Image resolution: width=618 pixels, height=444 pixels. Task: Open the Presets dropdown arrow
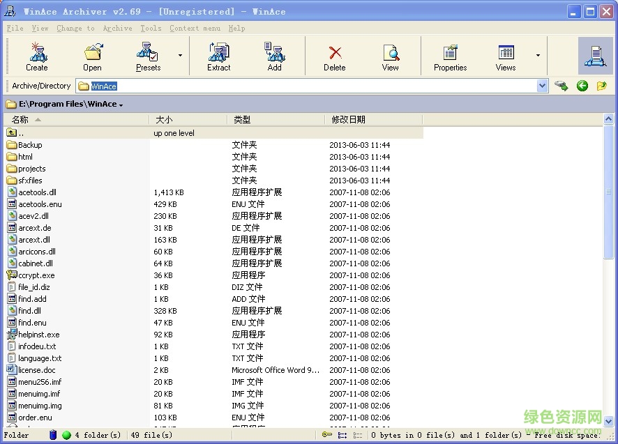click(x=179, y=54)
